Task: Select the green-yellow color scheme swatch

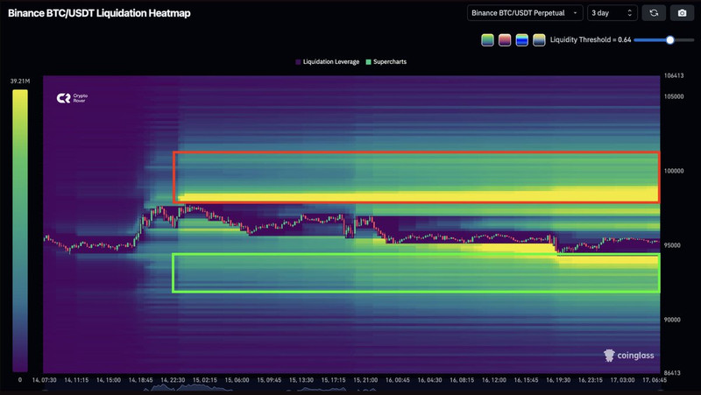Action: click(x=487, y=40)
